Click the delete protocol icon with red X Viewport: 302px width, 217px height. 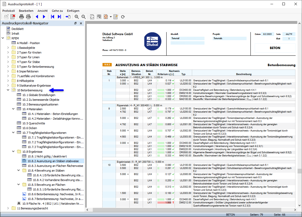pyautogui.click(x=13, y=17)
